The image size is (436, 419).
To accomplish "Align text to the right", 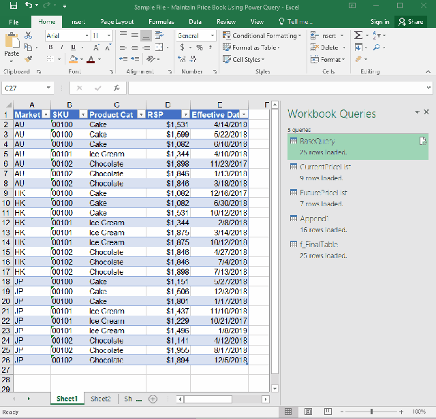I will pyautogui.click(x=146, y=48).
